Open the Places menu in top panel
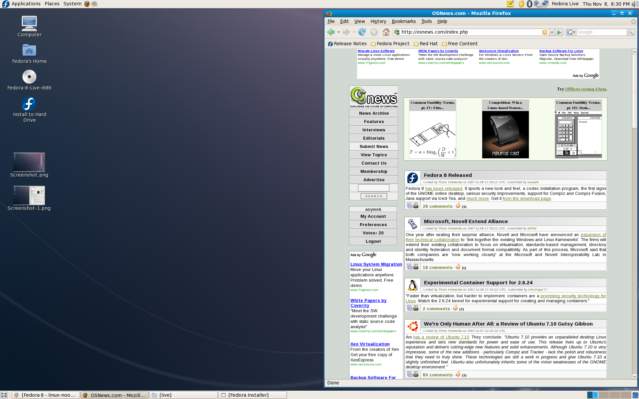 point(52,4)
